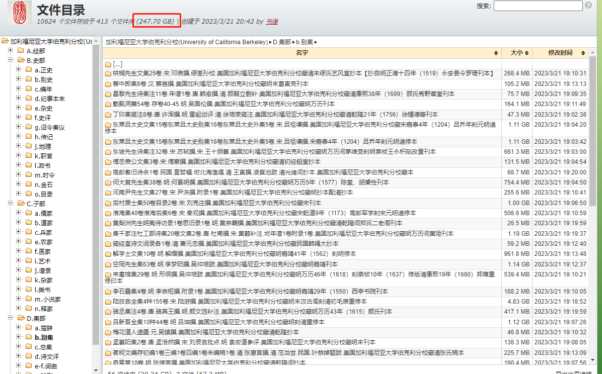
Task: Go to the University of California Berkeley breadcrumb
Action: pyautogui.click(x=187, y=42)
